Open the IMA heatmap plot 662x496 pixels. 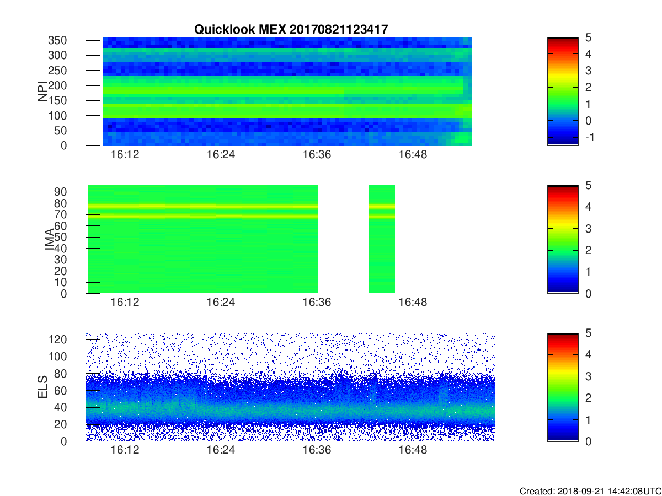[x=291, y=239]
